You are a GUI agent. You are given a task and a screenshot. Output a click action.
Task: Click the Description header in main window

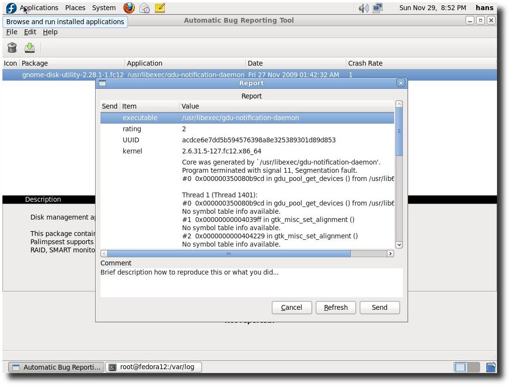pyautogui.click(x=43, y=199)
